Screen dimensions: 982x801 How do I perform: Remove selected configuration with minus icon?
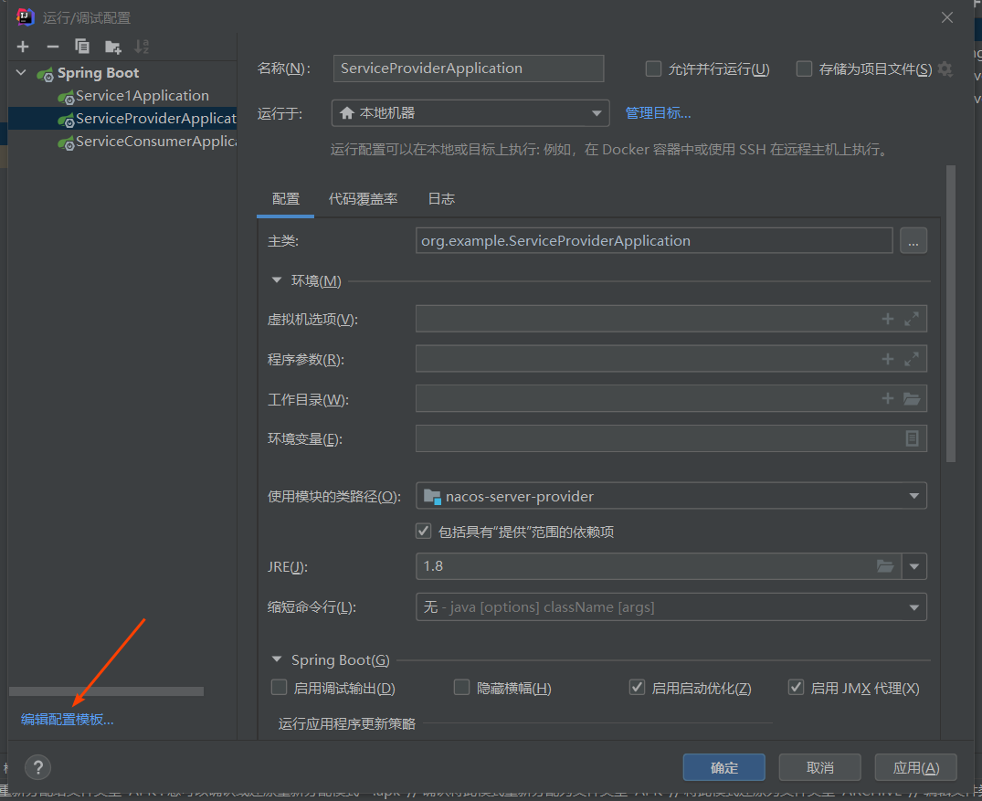pyautogui.click(x=53, y=47)
